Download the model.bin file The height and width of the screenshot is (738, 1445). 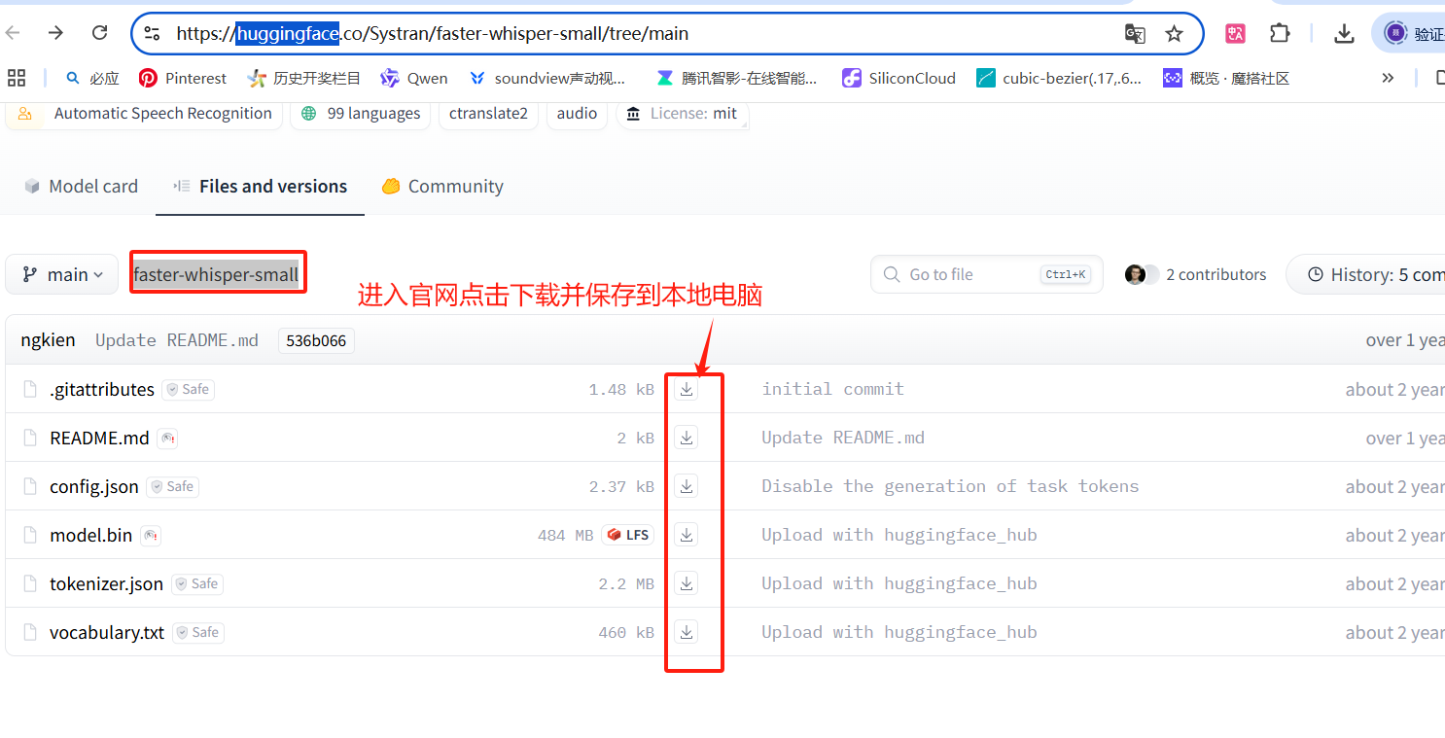(x=687, y=535)
